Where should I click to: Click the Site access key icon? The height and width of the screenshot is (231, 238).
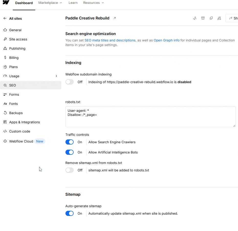[x=5, y=39]
